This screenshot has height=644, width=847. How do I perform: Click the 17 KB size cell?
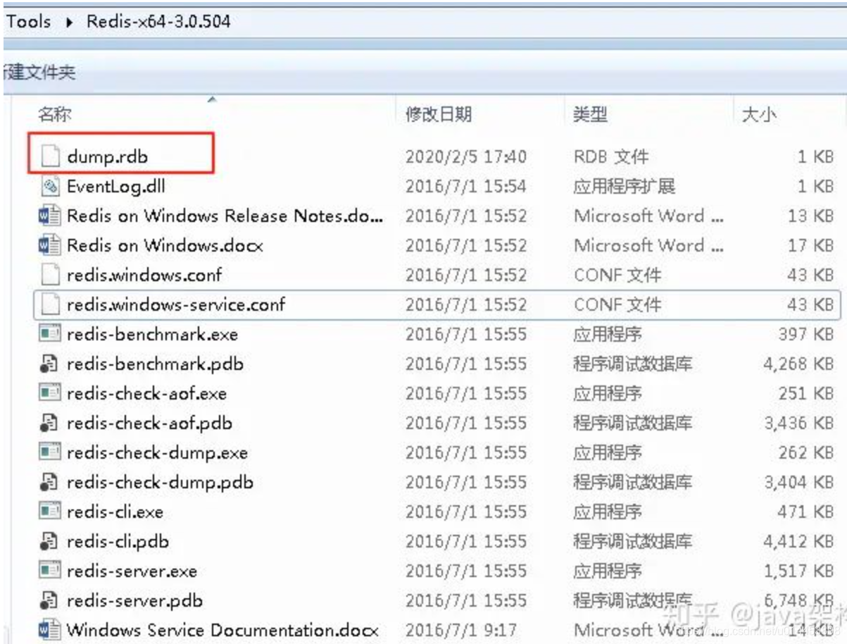pos(811,245)
